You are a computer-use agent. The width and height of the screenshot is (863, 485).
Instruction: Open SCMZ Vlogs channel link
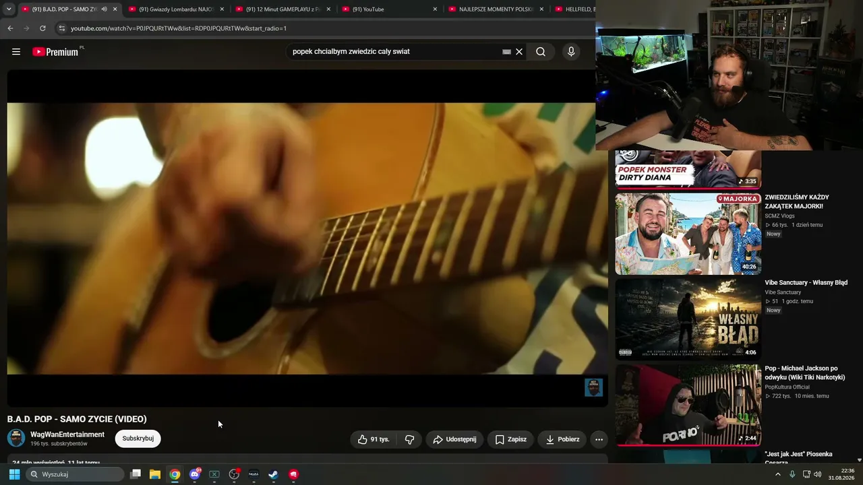coord(779,216)
